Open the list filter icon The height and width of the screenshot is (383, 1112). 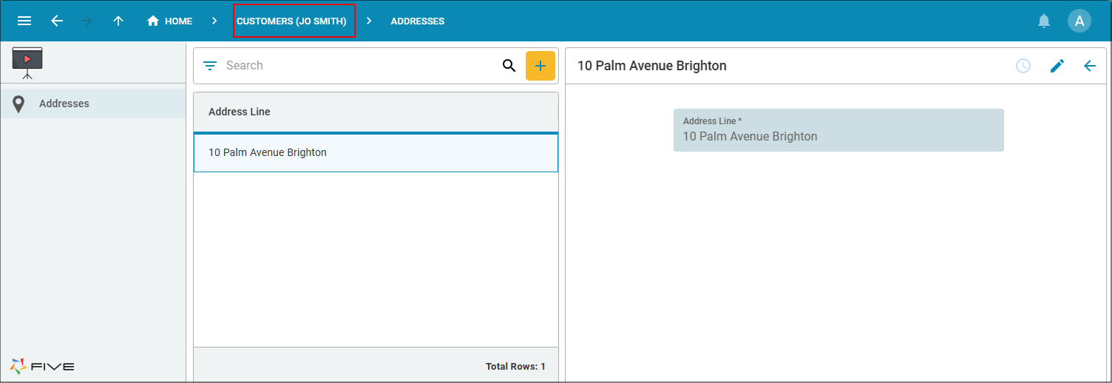point(210,66)
